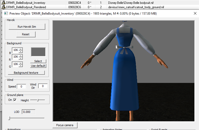Viewport: 199px width, 130px height.
Task: Open background color Select dialog
Action: coord(38,61)
